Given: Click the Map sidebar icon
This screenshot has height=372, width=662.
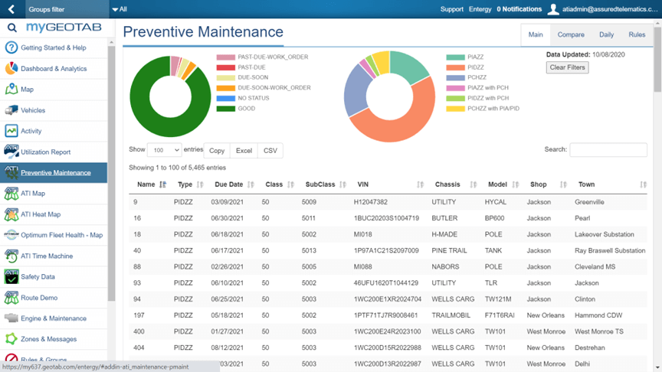Looking at the screenshot, I should pos(11,89).
